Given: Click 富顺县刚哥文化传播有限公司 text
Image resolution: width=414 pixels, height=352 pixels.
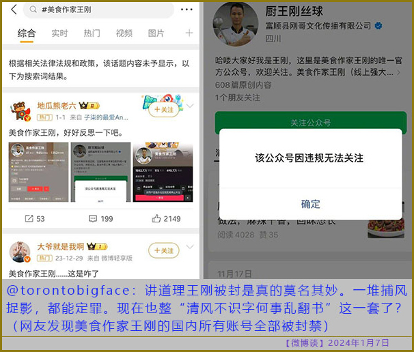Looking at the screenshot, I should point(318,25).
